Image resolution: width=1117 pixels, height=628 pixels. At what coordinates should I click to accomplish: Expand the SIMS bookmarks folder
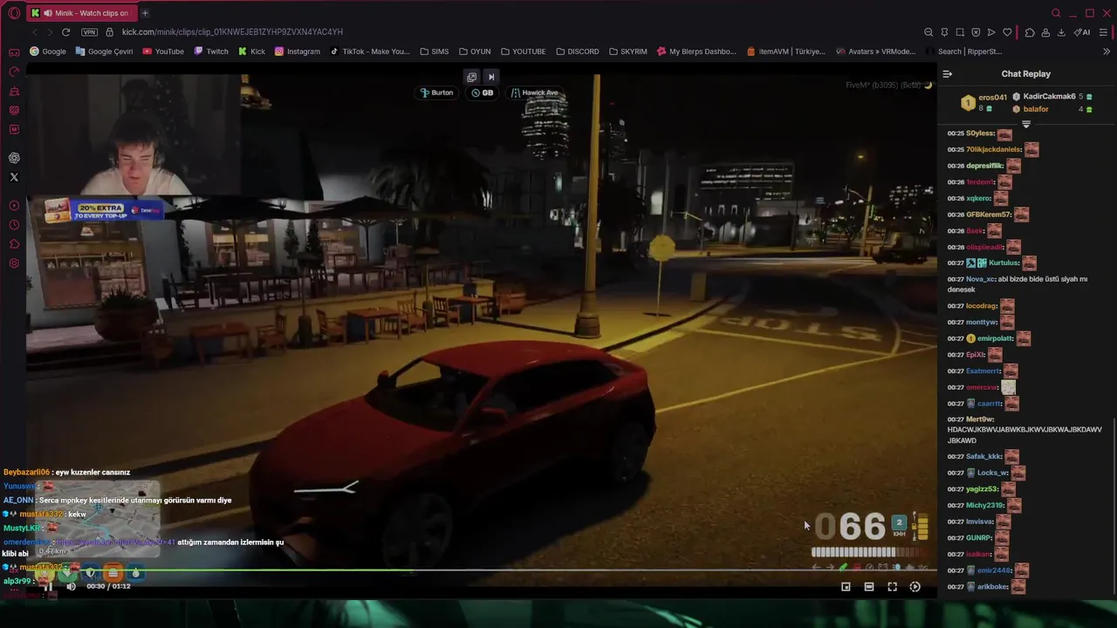point(434,51)
